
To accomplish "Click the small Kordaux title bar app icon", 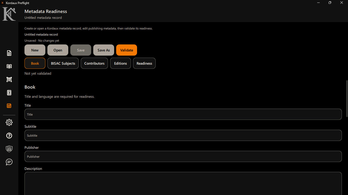I will tap(3, 3).
